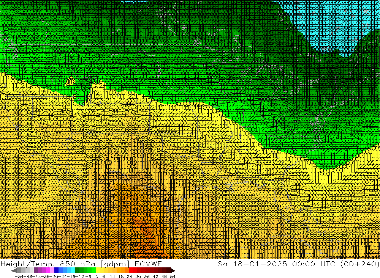
Task: Select the dark brown right arrow end of legend
Action: tap(173, 270)
